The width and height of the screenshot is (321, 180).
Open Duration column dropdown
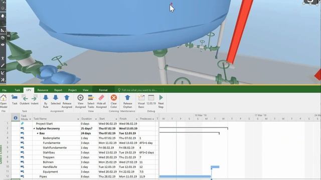[96, 119]
